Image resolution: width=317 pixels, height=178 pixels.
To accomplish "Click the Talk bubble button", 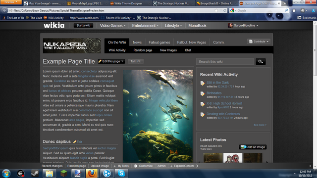I will [x=136, y=61].
